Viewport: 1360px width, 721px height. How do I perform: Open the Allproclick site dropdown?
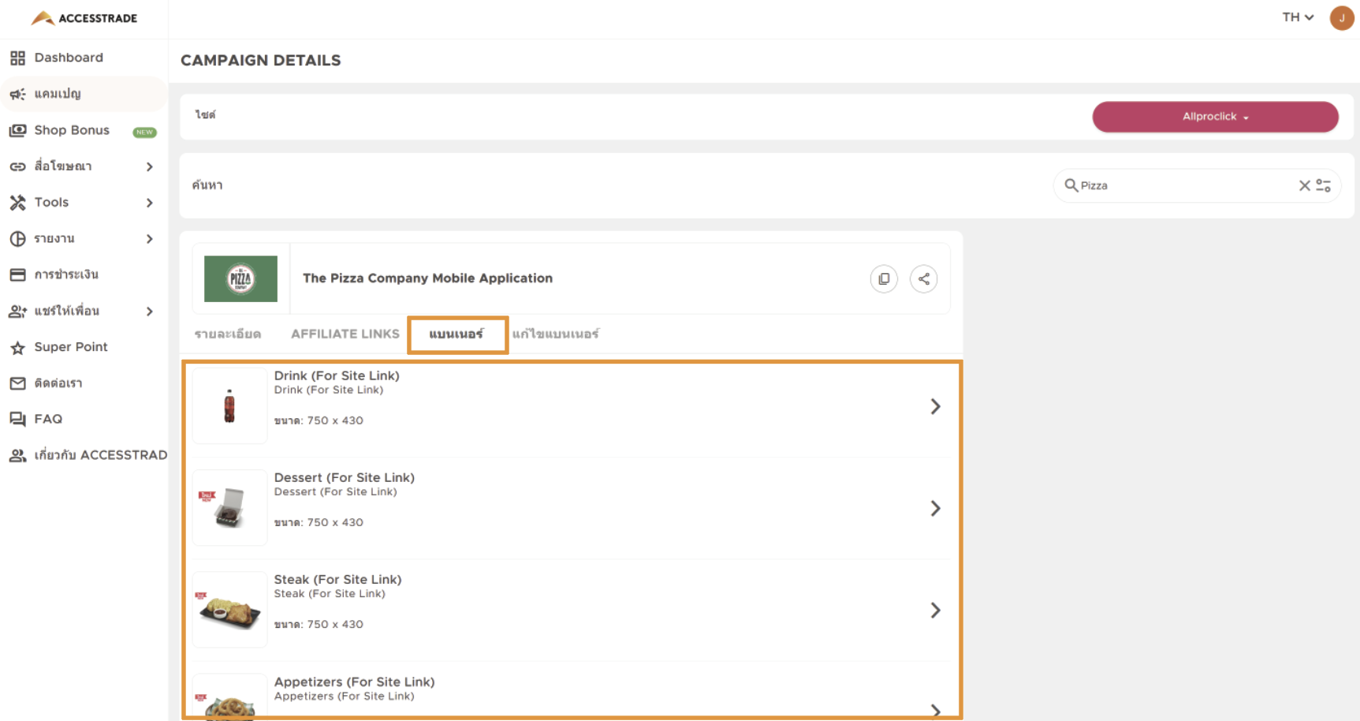1215,117
